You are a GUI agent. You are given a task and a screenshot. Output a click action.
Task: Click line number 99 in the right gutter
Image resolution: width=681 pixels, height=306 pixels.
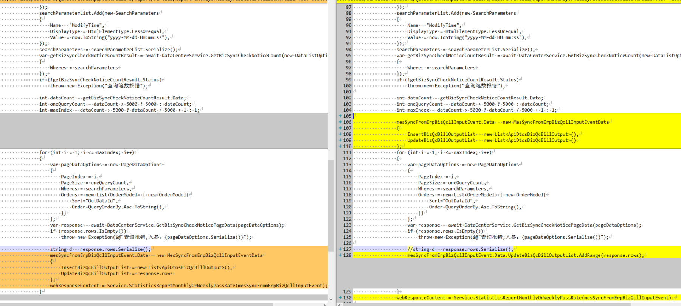348,80
